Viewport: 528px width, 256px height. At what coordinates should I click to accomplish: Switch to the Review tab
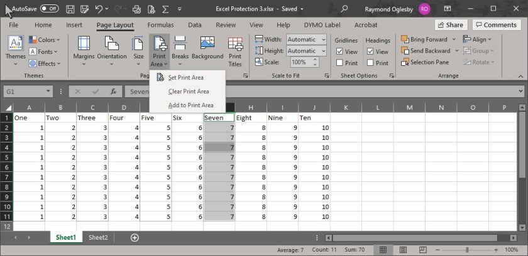[x=226, y=25]
